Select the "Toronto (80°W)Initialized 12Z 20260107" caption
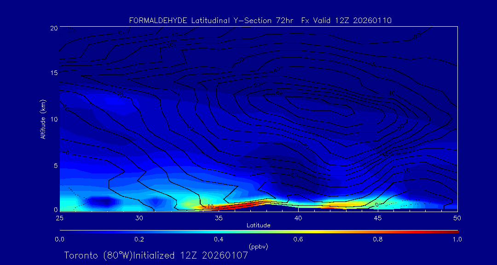The width and height of the screenshot is (497, 265). pyautogui.click(x=156, y=255)
